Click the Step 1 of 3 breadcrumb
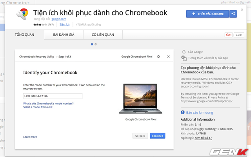 point(65,57)
